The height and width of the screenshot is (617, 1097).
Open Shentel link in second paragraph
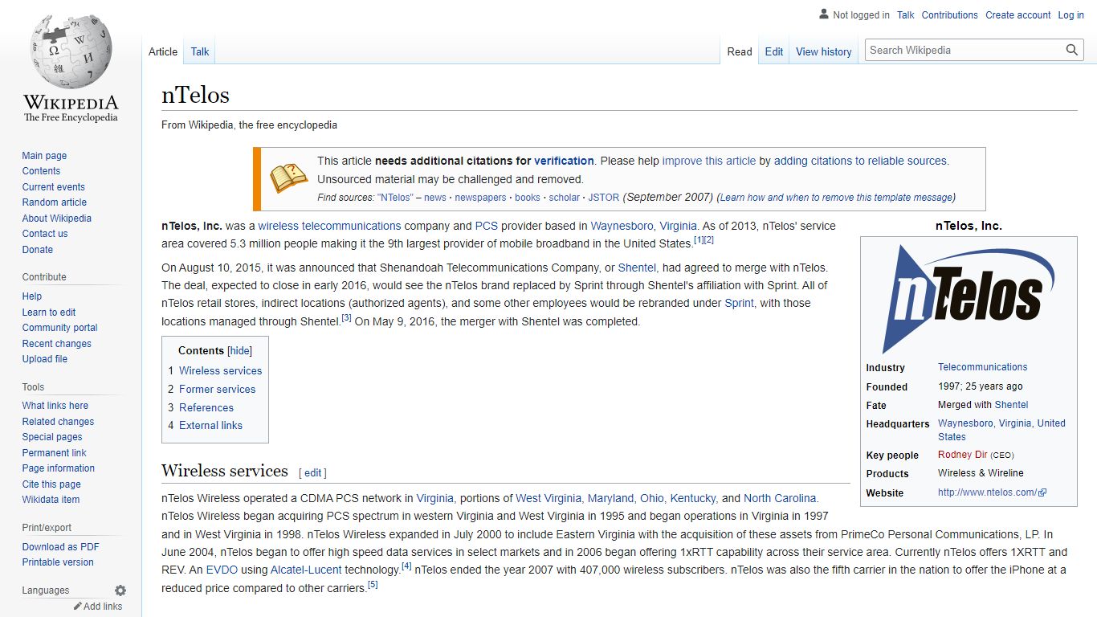click(637, 268)
